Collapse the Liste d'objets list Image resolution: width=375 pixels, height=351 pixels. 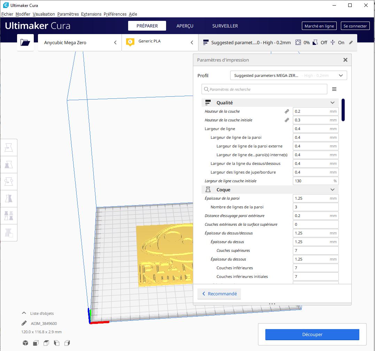pyautogui.click(x=24, y=313)
